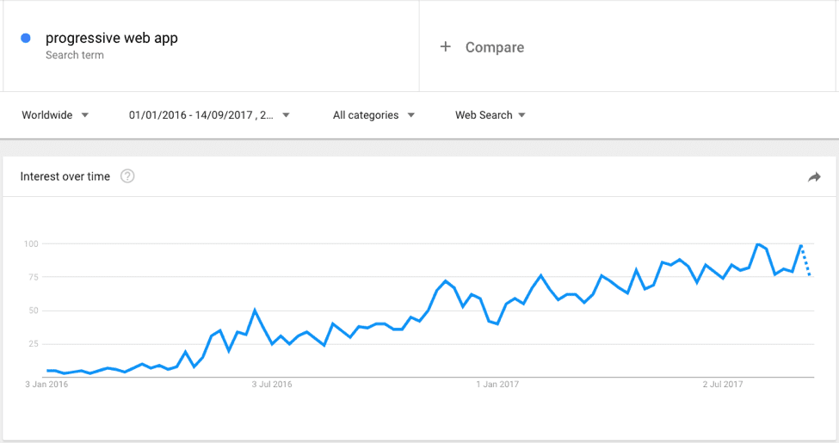The width and height of the screenshot is (839, 443).
Task: Click the line's spike above '3 Jul 2016'
Action: (x=255, y=310)
